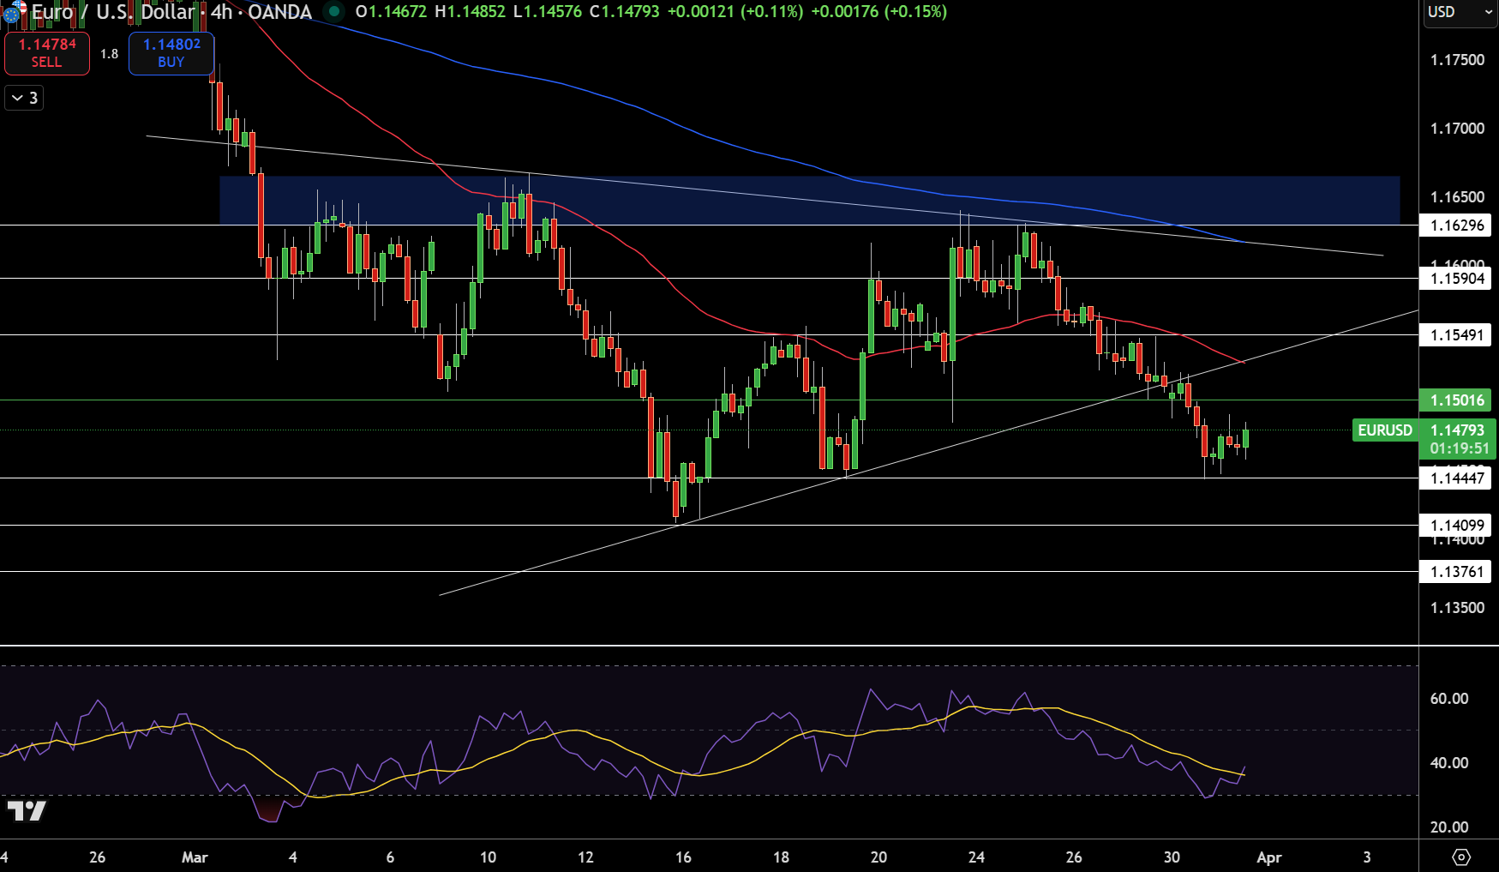The height and width of the screenshot is (872, 1499).
Task: Click the SELL button at 1.14784
Action: click(47, 53)
